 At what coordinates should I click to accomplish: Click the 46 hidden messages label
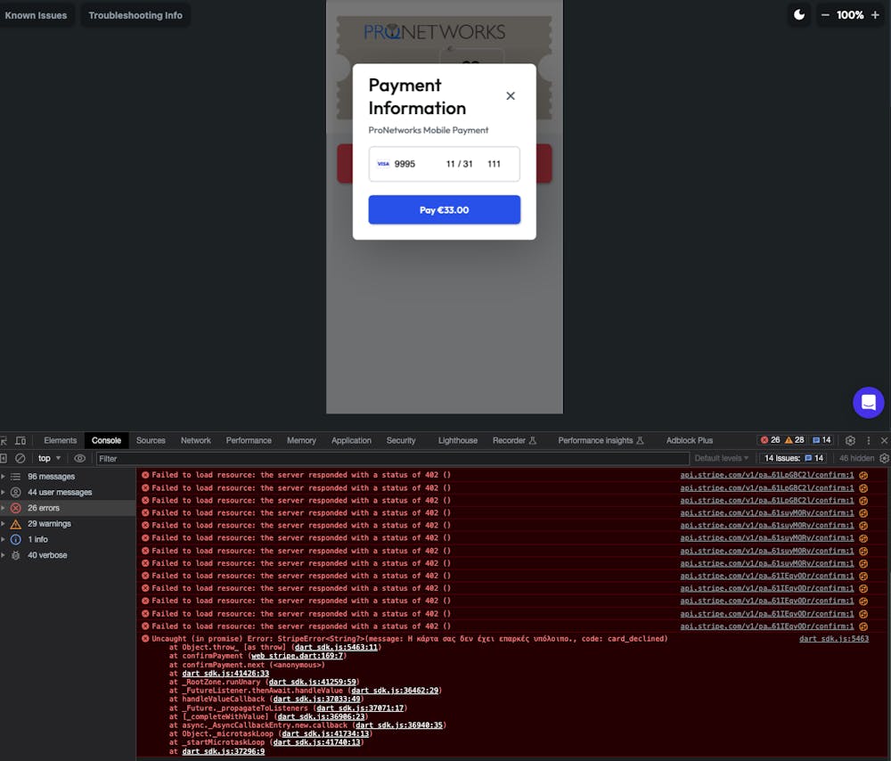coord(856,458)
